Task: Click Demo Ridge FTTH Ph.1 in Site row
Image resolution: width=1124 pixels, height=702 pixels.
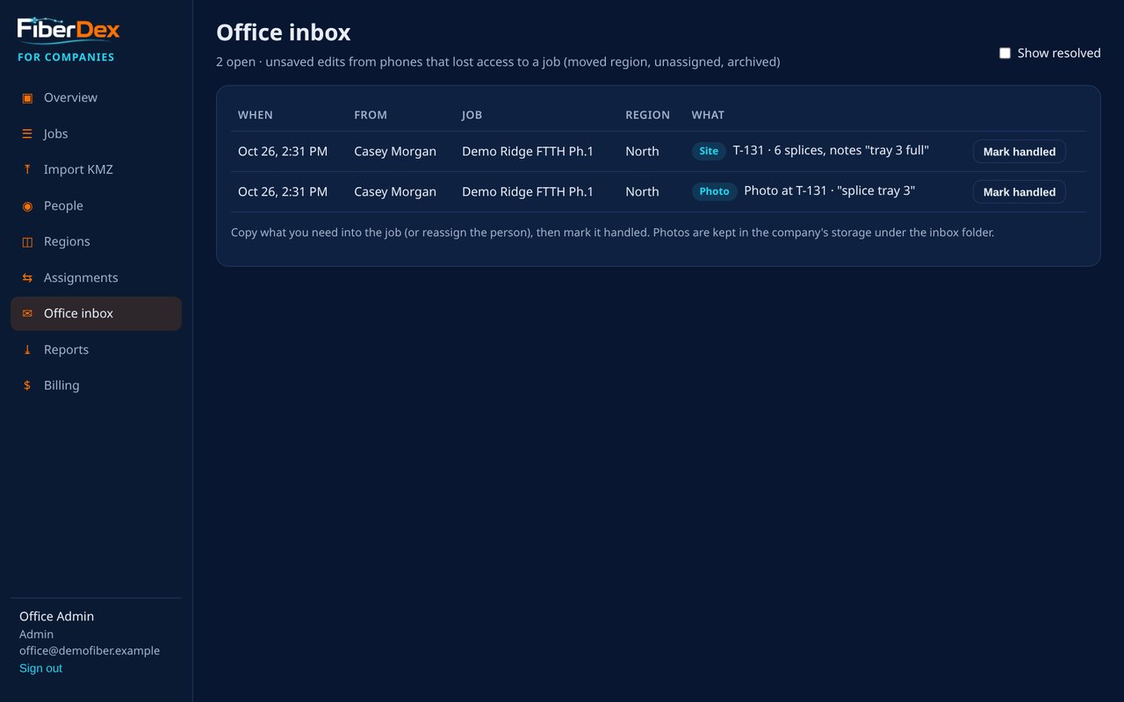Action: click(528, 152)
